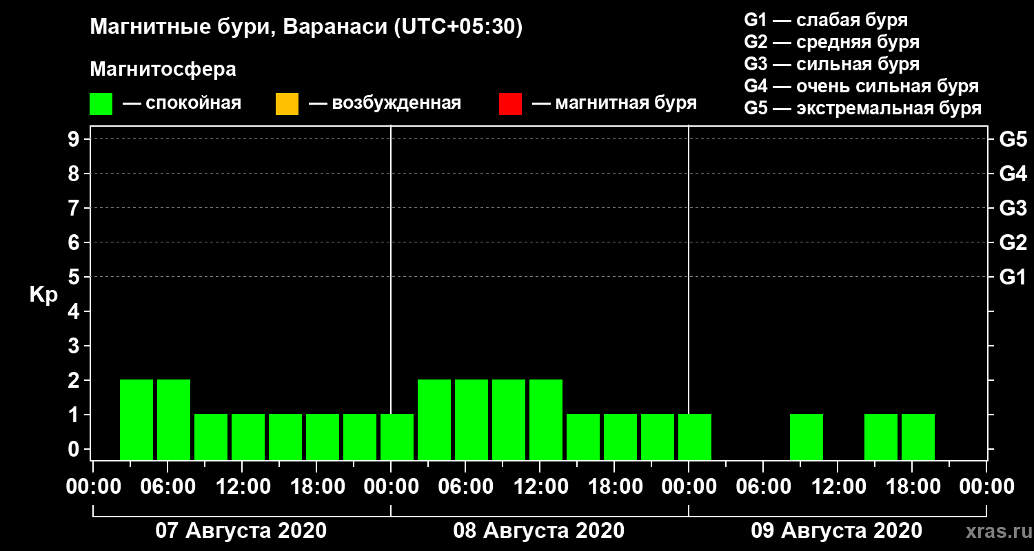1034x551 pixels.
Task: Click the 18:00 tick label for 07 Августа
Action: point(316,487)
